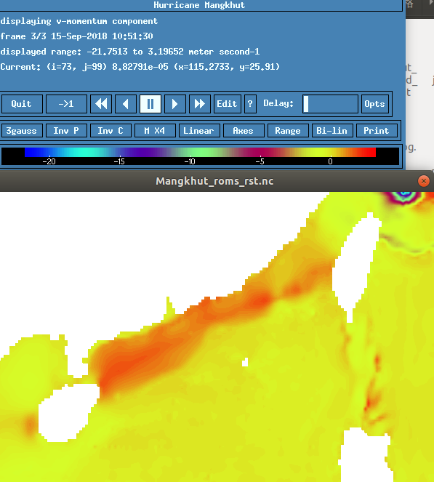Adjust the Delay slider

331,104
